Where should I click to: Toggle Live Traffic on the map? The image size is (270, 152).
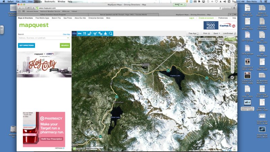(207, 39)
